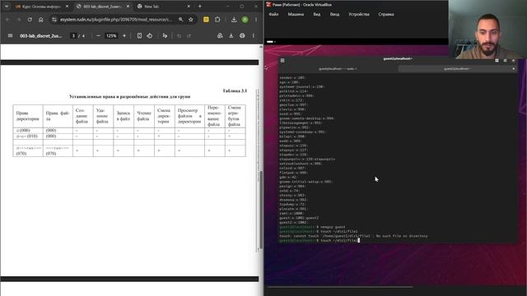Open a new browser tab with plus
The height and width of the screenshot is (296, 527).
[199, 7]
